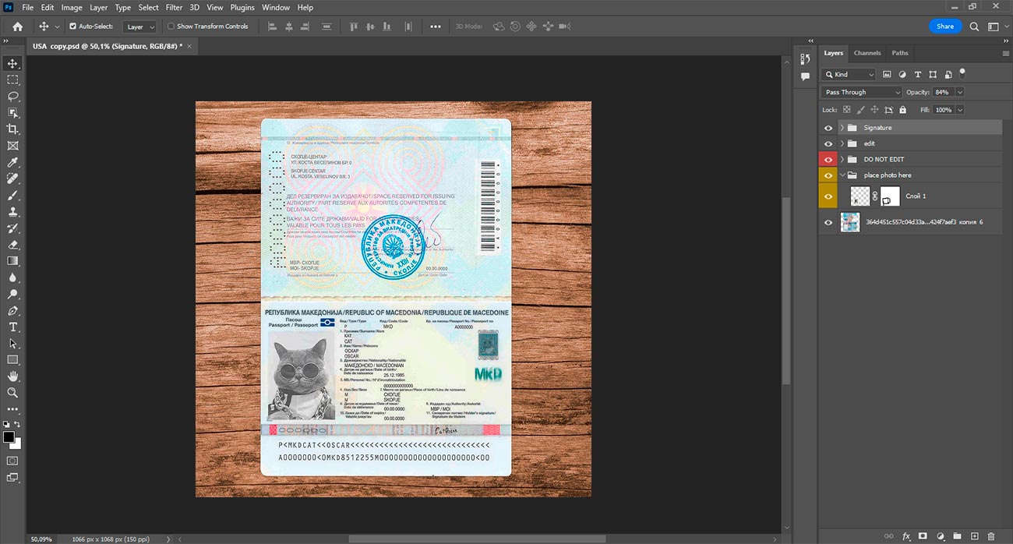Select the Path Selection tool
The width and height of the screenshot is (1013, 544).
pos(12,343)
